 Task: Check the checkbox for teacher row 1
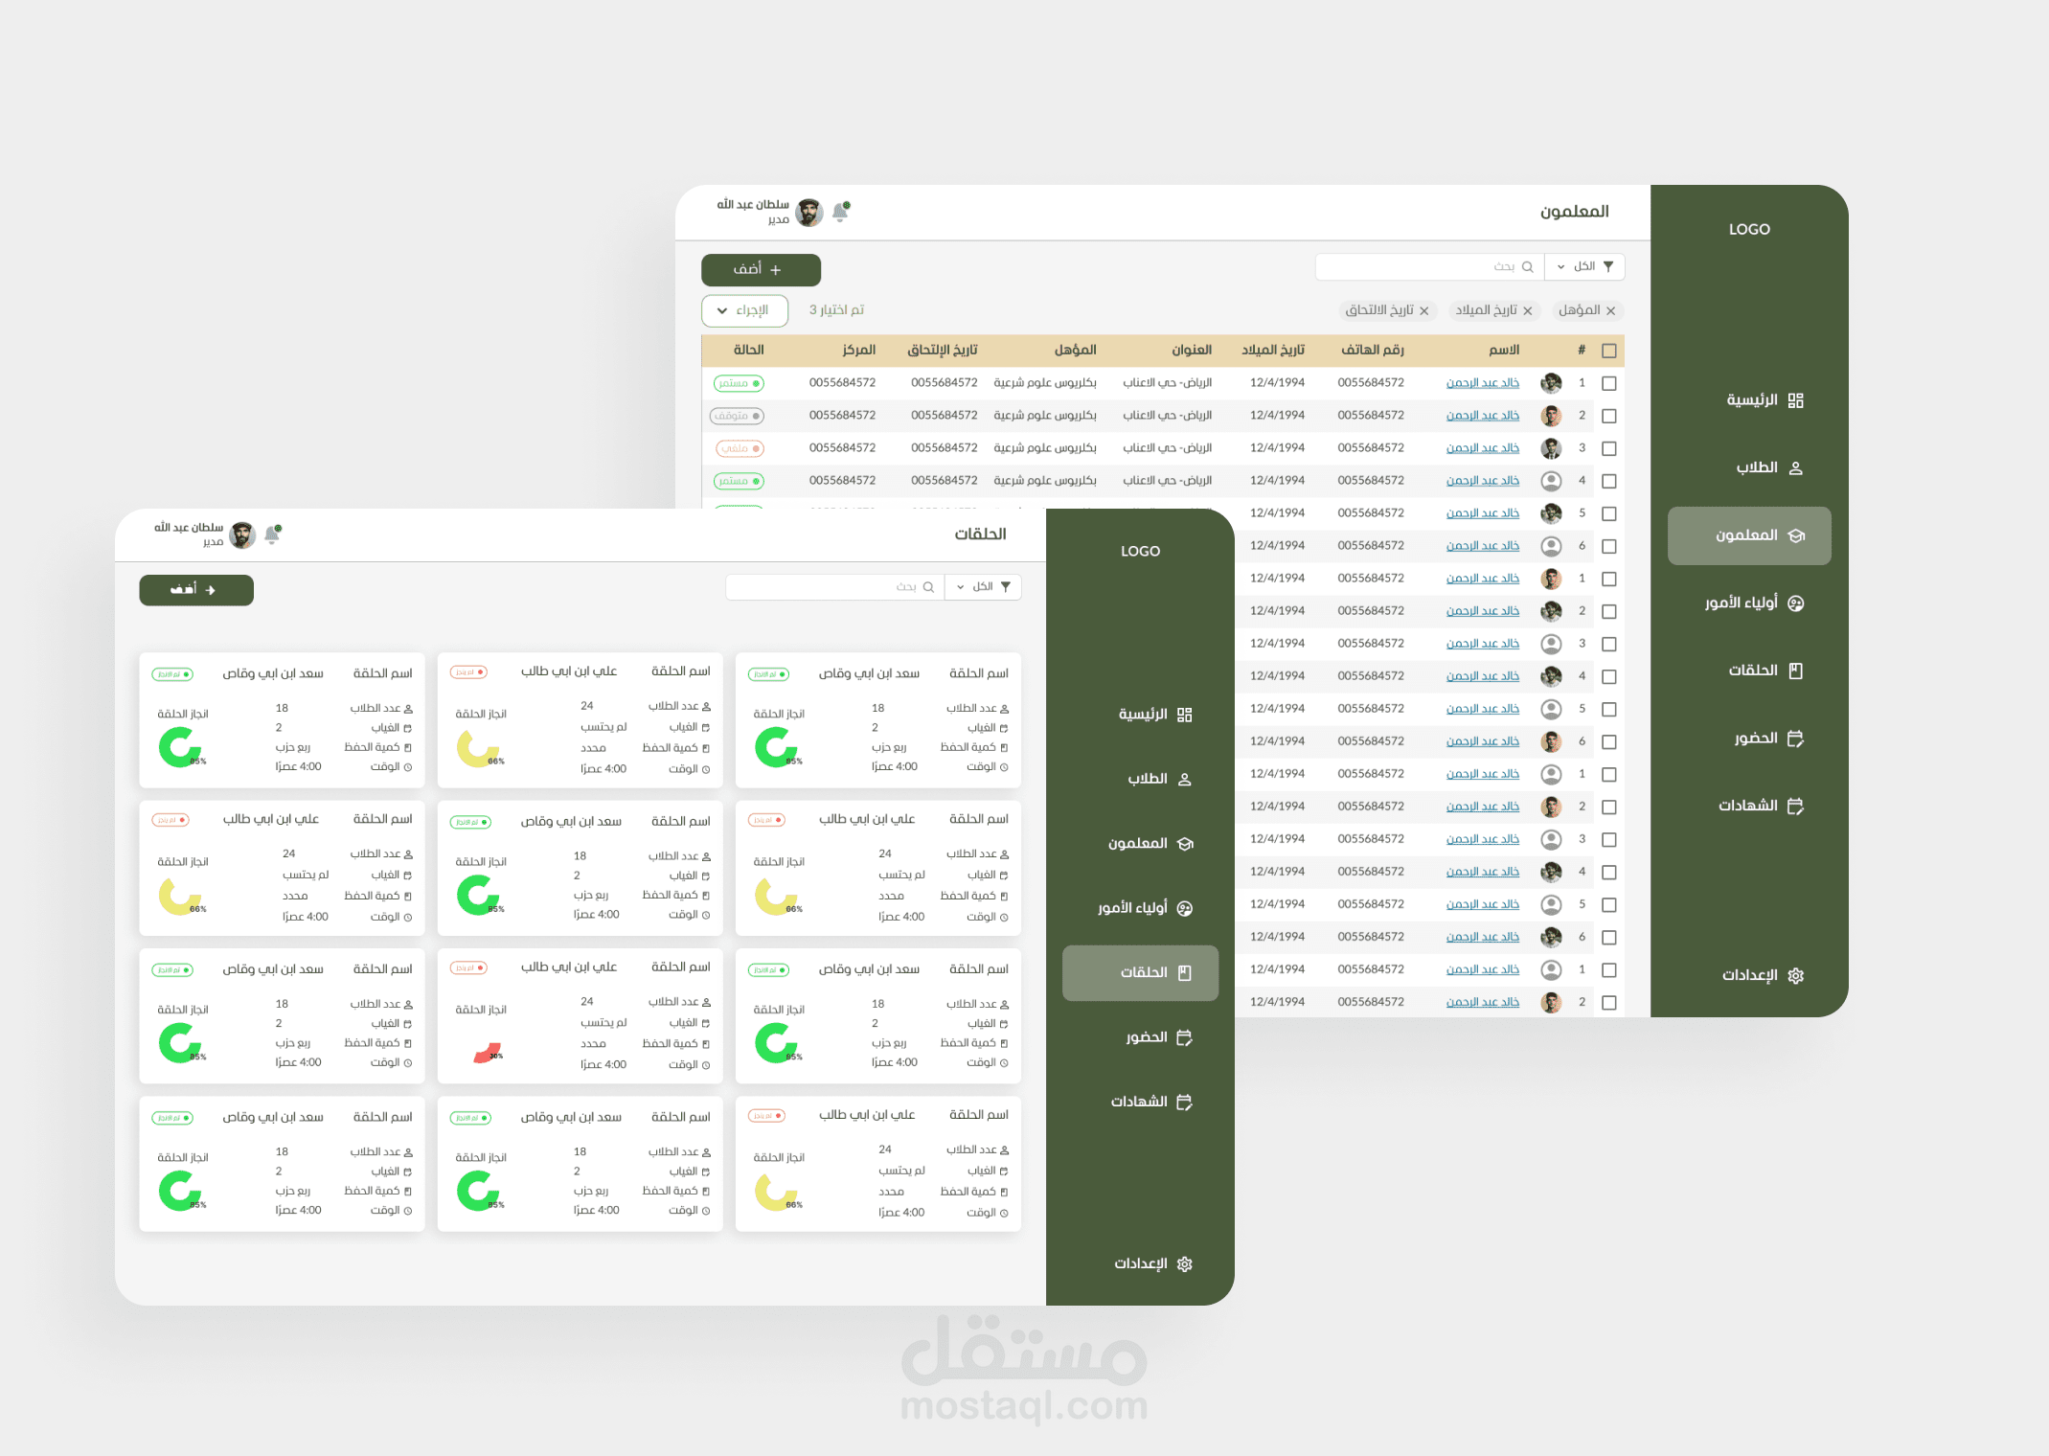tap(1609, 383)
